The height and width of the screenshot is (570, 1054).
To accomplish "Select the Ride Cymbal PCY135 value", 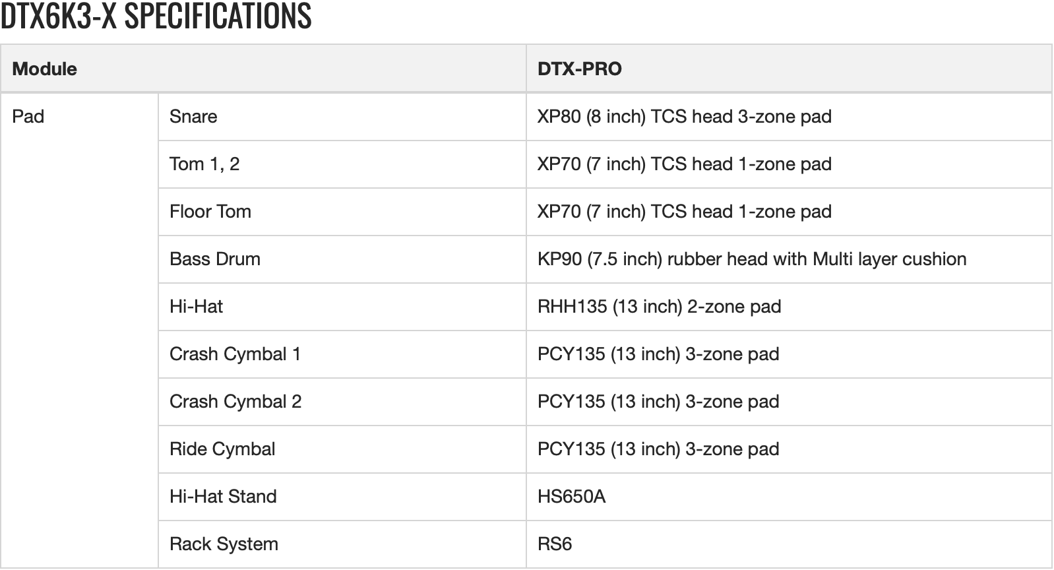I will tap(658, 449).
